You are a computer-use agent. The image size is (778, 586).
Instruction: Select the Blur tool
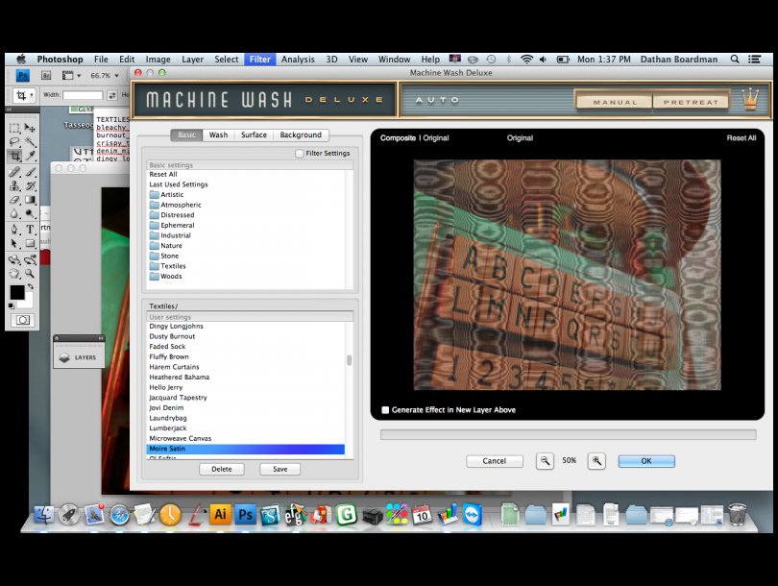(x=14, y=214)
